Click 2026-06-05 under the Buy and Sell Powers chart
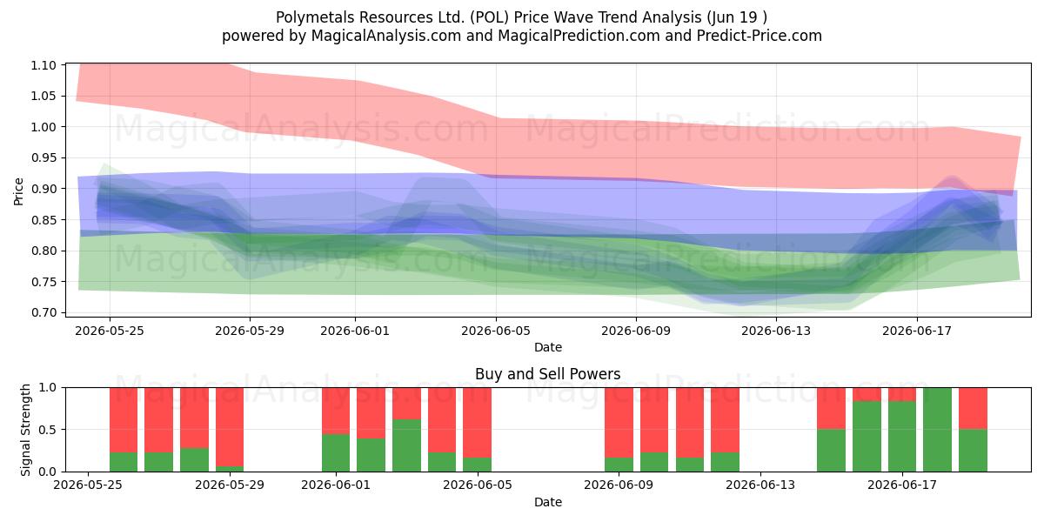This screenshot has height=522, width=1044. [x=477, y=485]
